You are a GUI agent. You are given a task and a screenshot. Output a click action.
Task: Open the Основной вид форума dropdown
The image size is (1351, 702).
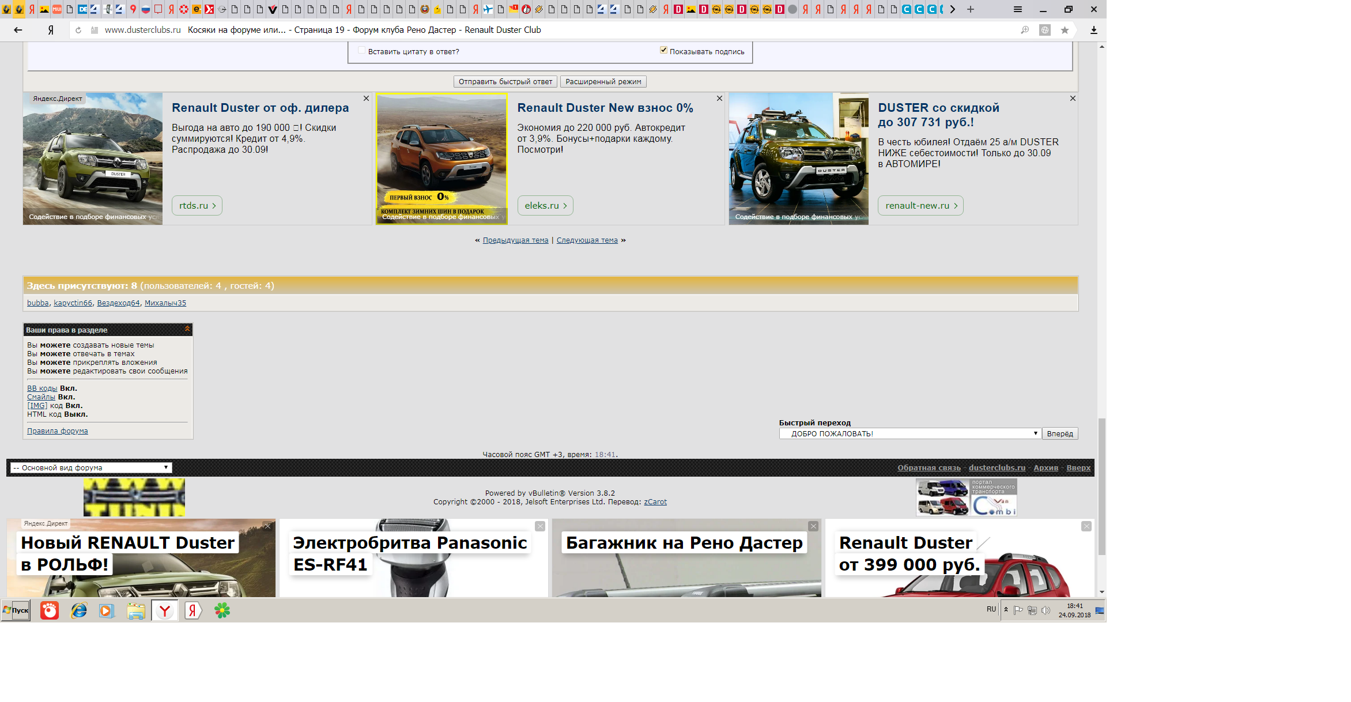pos(91,467)
